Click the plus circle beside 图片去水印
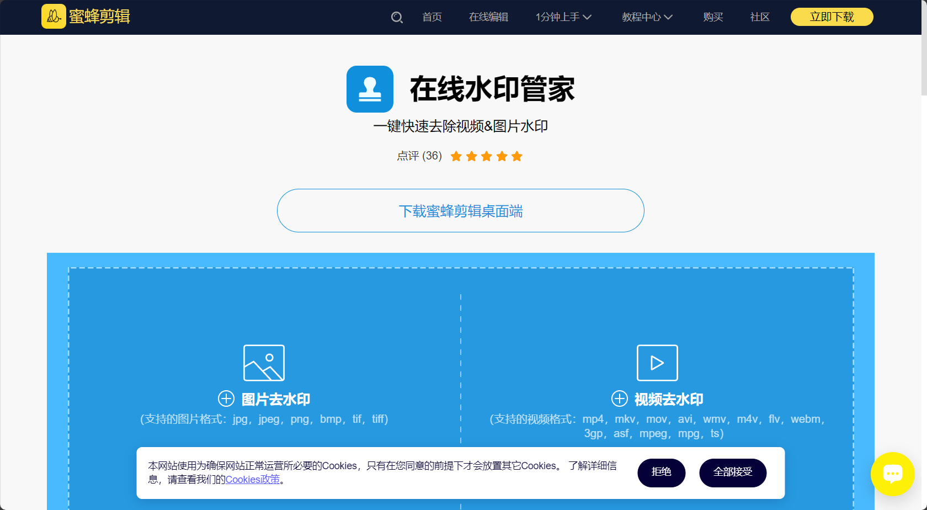Image resolution: width=927 pixels, height=510 pixels. [226, 399]
